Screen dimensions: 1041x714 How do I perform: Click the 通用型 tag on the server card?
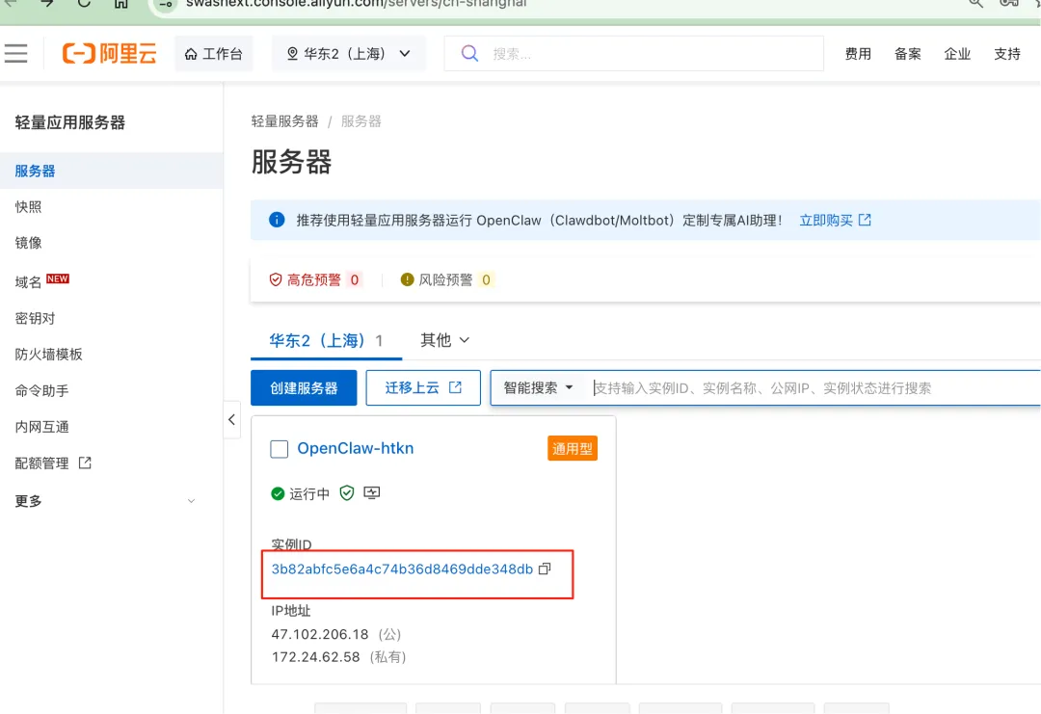click(573, 449)
